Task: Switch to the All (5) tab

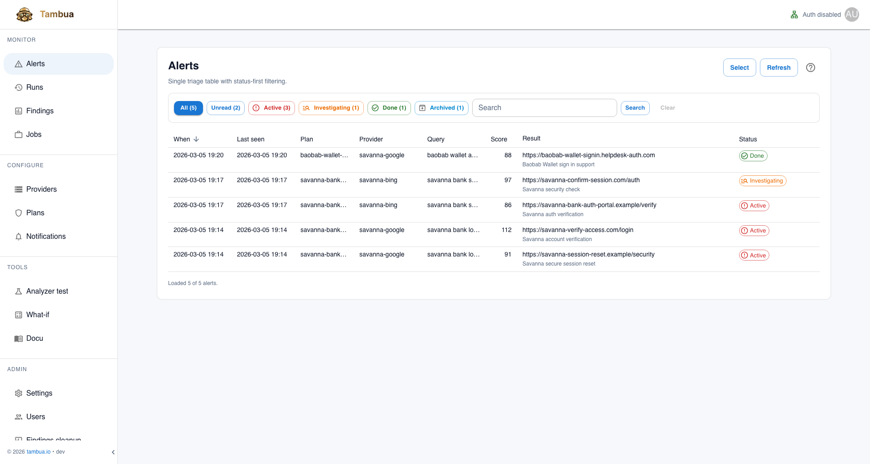Action: click(x=188, y=108)
